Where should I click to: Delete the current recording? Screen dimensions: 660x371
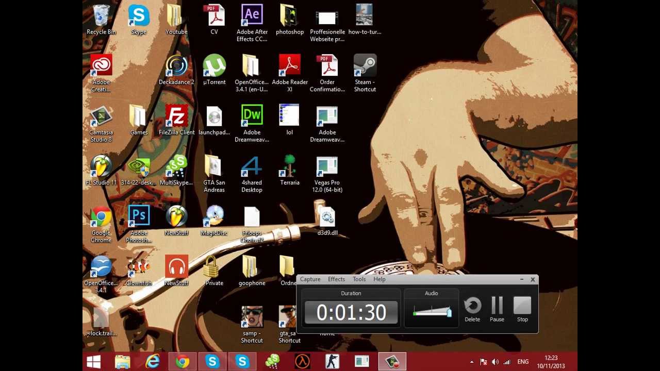click(472, 310)
